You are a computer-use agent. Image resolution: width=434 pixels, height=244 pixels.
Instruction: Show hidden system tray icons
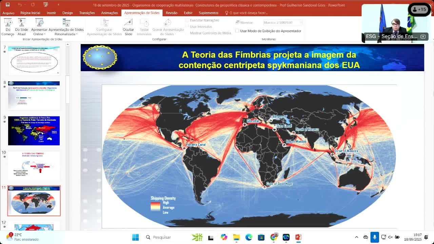click(x=356, y=237)
